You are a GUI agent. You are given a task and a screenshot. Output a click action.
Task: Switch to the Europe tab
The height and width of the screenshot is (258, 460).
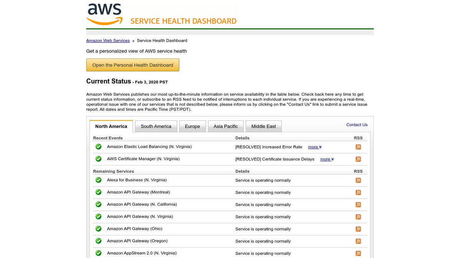(192, 127)
